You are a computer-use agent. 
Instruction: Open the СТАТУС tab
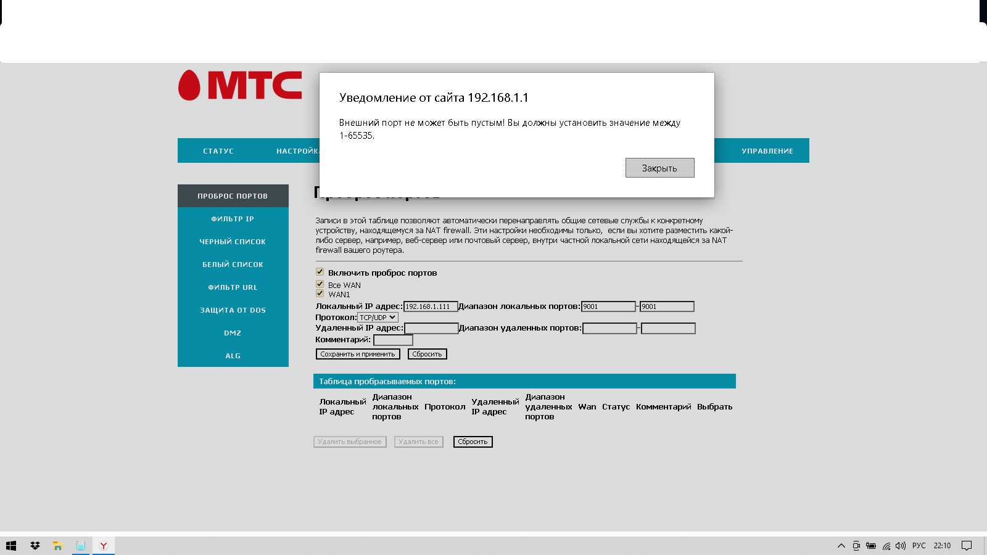coord(218,151)
